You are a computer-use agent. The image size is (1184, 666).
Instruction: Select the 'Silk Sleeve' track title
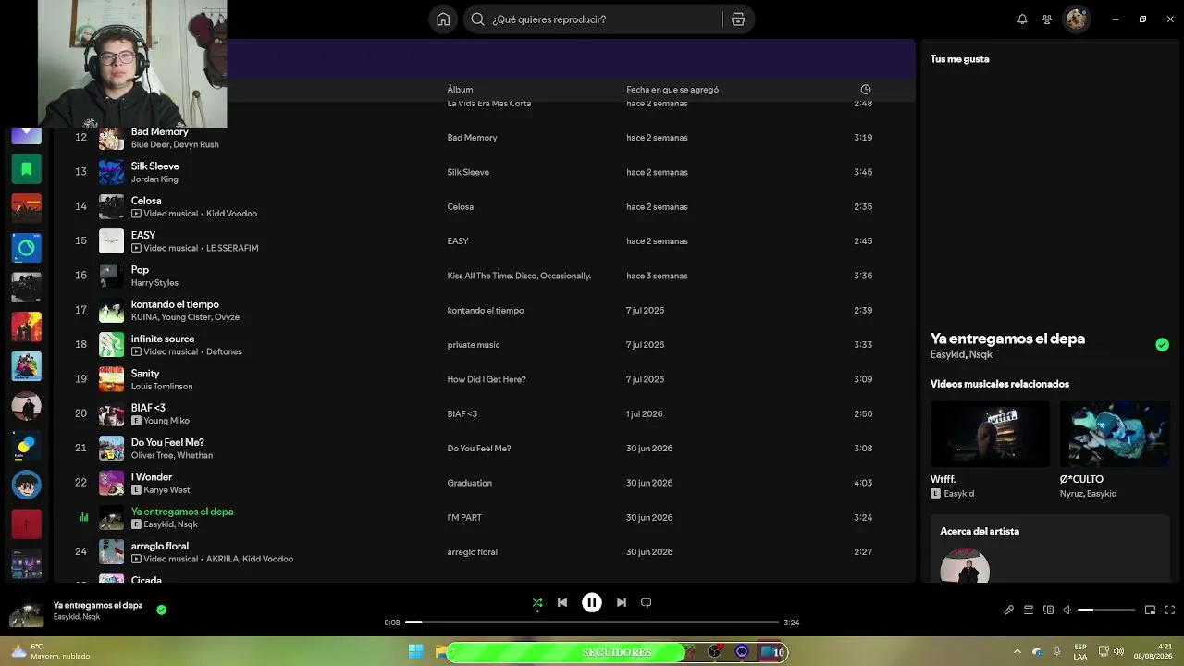point(155,166)
